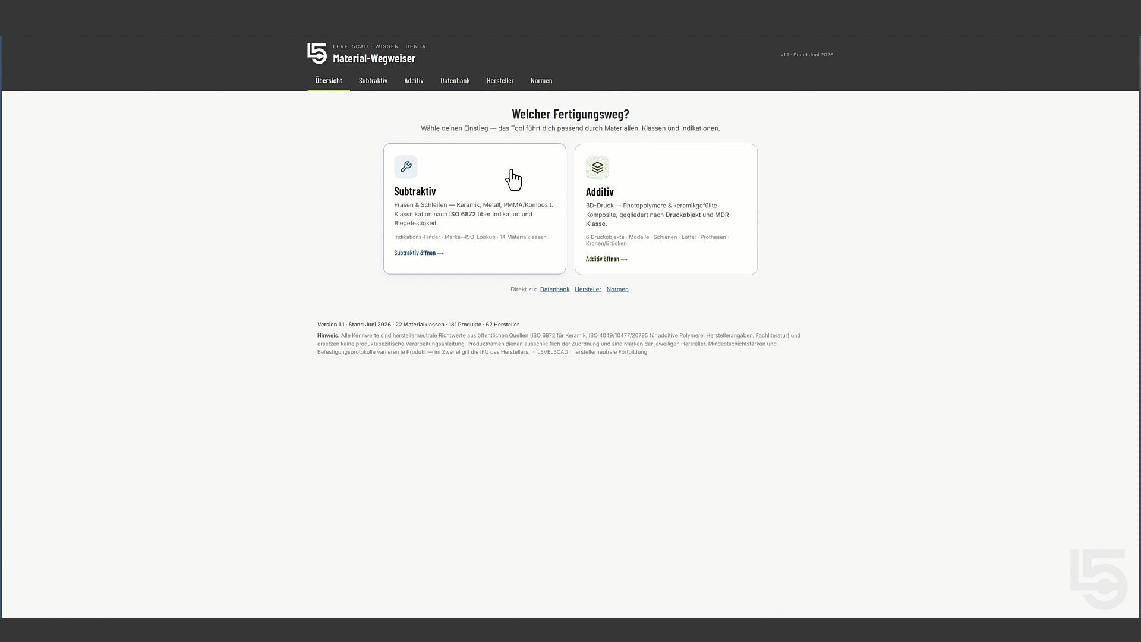Viewport: 1141px width, 642px height.
Task: Click the 'Welcher Fertigungsweg?' heading
Action: pyautogui.click(x=570, y=114)
